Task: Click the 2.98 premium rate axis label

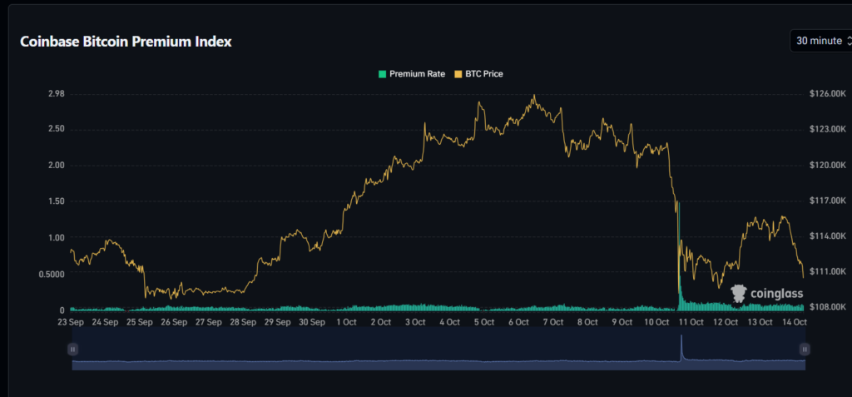Action: pyautogui.click(x=57, y=94)
